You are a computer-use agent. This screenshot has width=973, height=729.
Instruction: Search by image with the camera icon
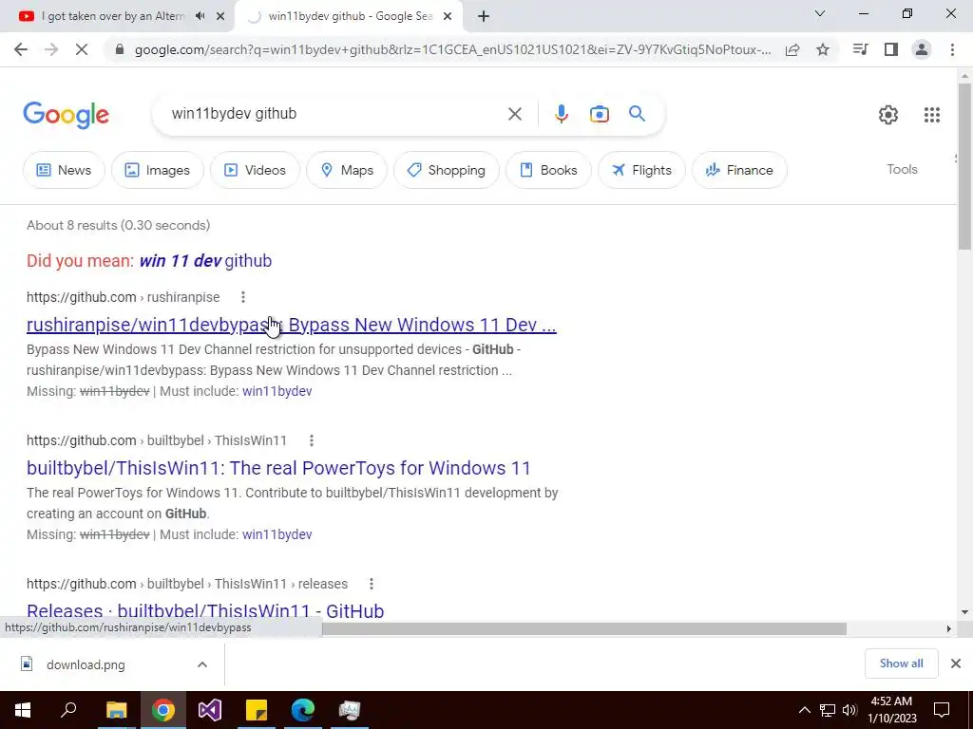pyautogui.click(x=600, y=114)
